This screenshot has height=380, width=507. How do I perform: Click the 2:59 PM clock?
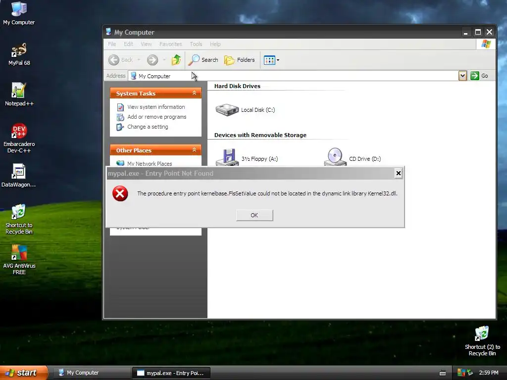489,373
